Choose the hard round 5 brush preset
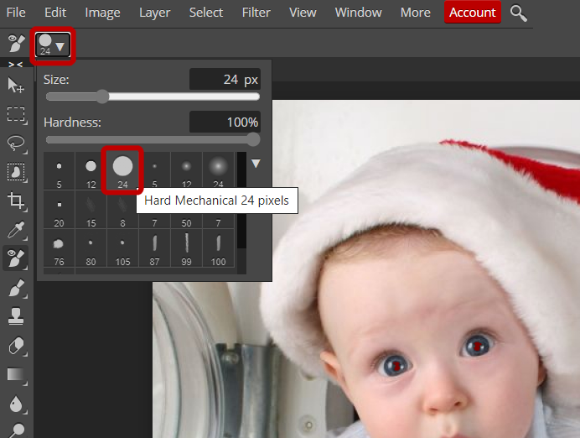 60,171
